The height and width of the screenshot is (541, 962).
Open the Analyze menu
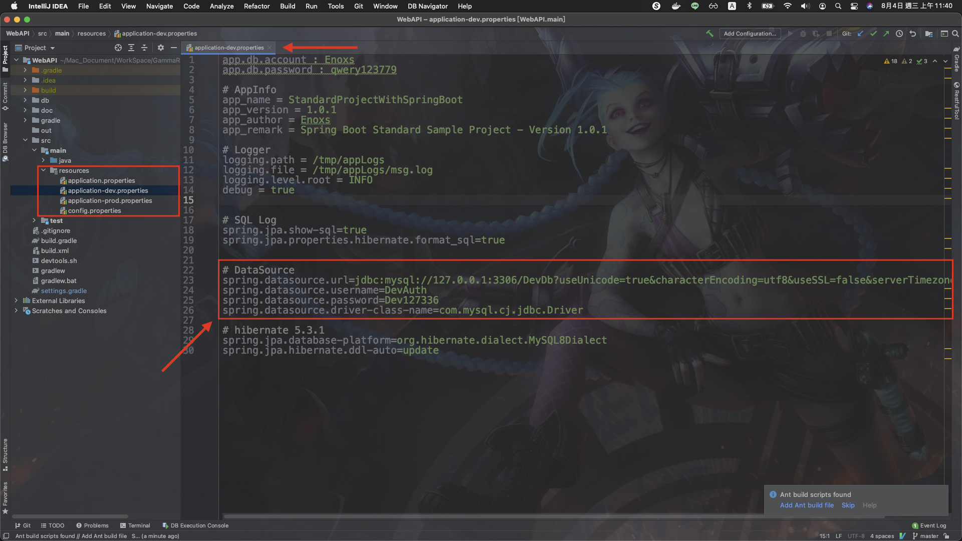pyautogui.click(x=221, y=6)
